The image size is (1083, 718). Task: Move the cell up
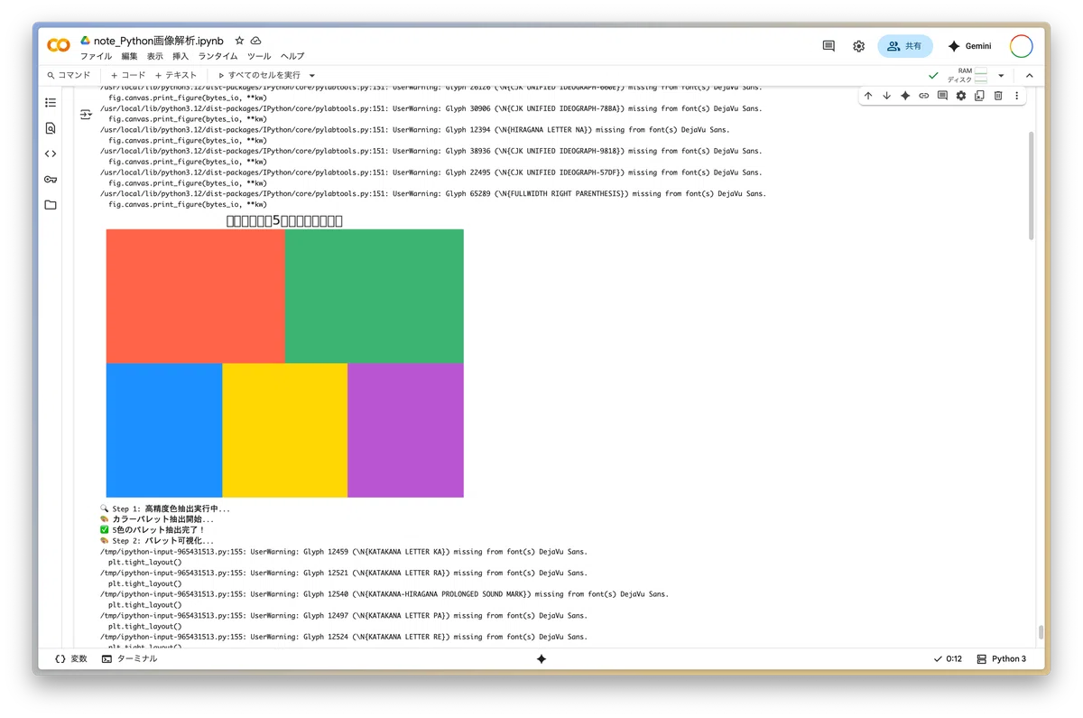click(868, 96)
